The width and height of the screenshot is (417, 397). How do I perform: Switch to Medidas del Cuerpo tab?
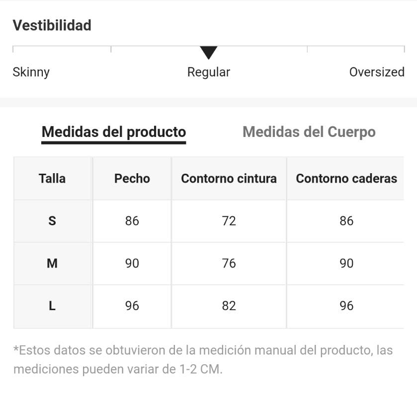[x=309, y=132]
